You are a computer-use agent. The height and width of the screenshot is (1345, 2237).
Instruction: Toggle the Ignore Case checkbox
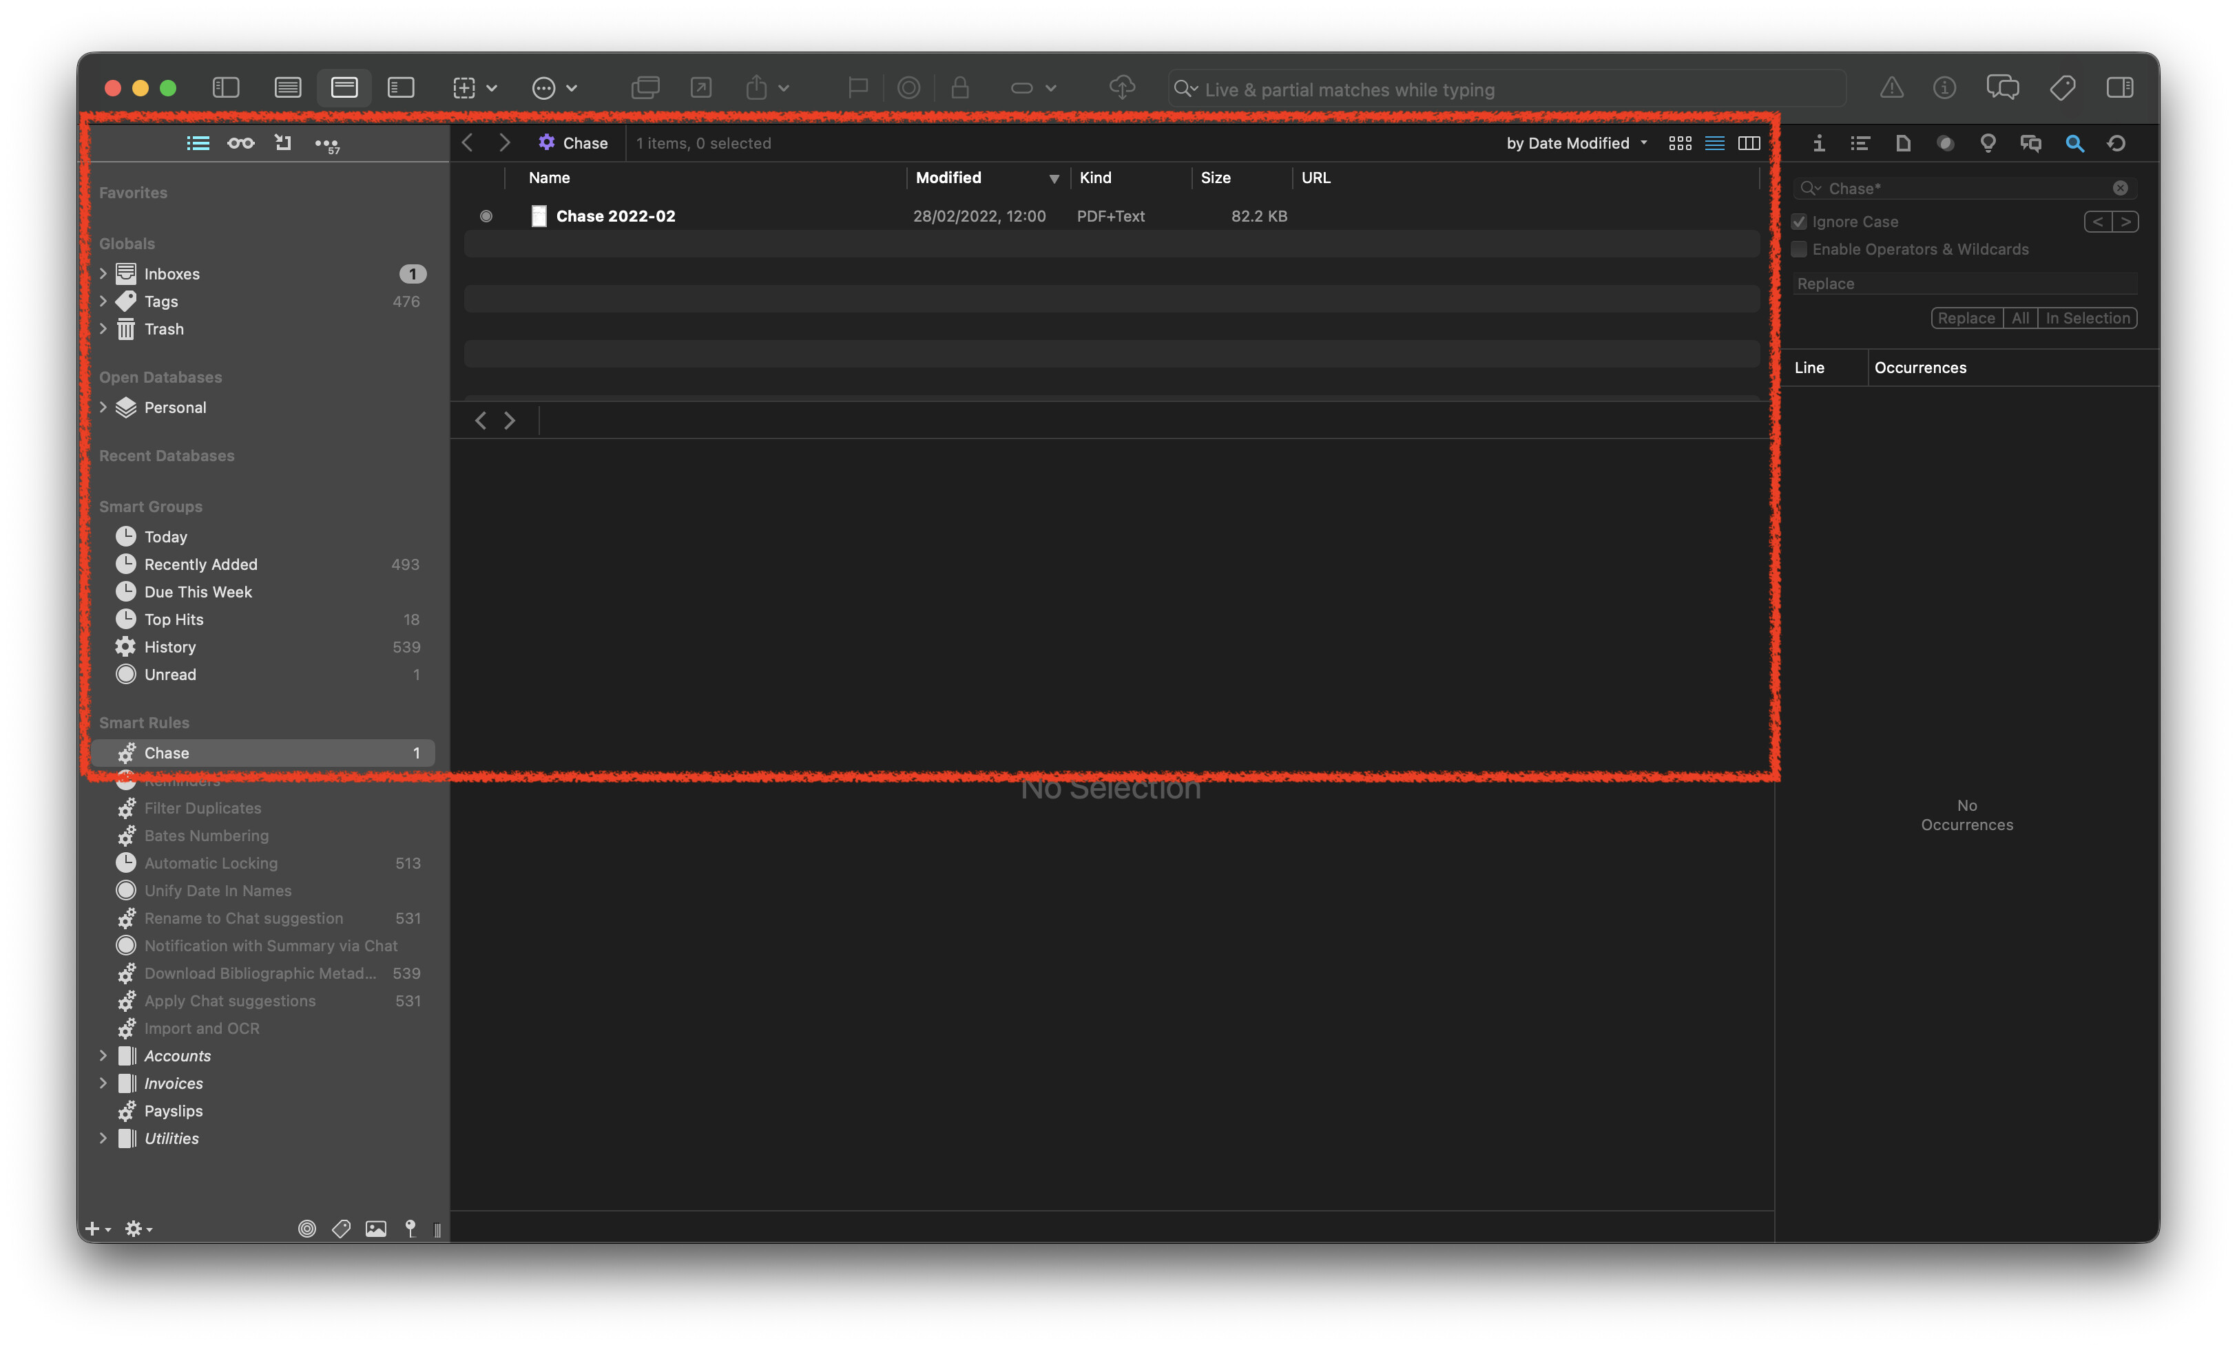tap(1799, 222)
